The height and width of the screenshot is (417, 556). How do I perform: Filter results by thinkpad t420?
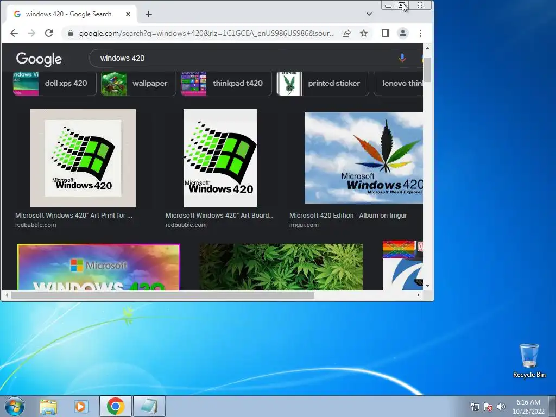tap(226, 83)
